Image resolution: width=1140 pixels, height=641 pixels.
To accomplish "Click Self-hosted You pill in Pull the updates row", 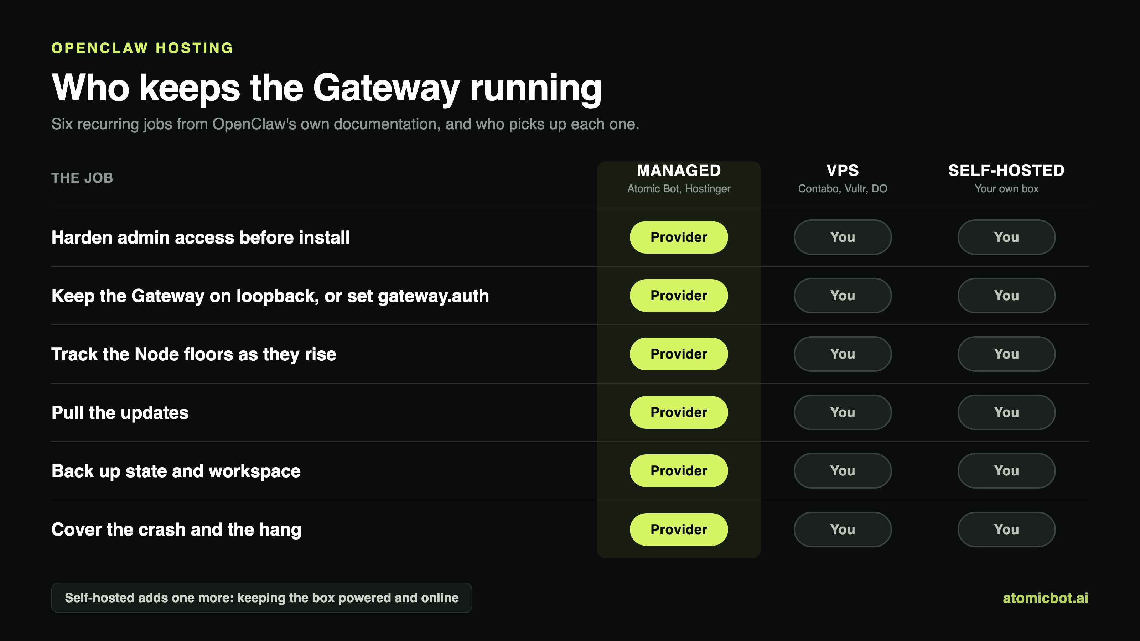I will [1006, 412].
